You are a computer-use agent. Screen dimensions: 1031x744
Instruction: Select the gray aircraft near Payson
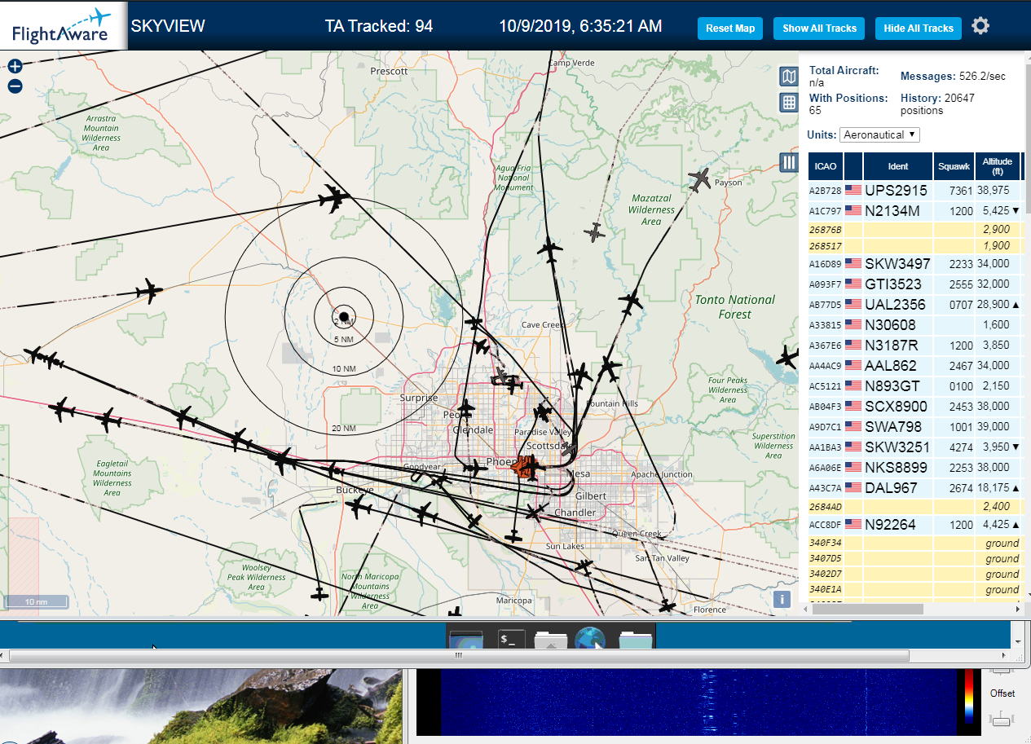pyautogui.click(x=699, y=180)
